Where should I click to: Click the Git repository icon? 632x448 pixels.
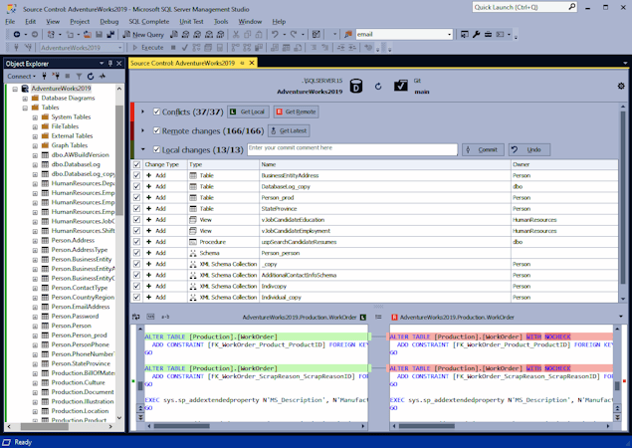click(x=400, y=87)
